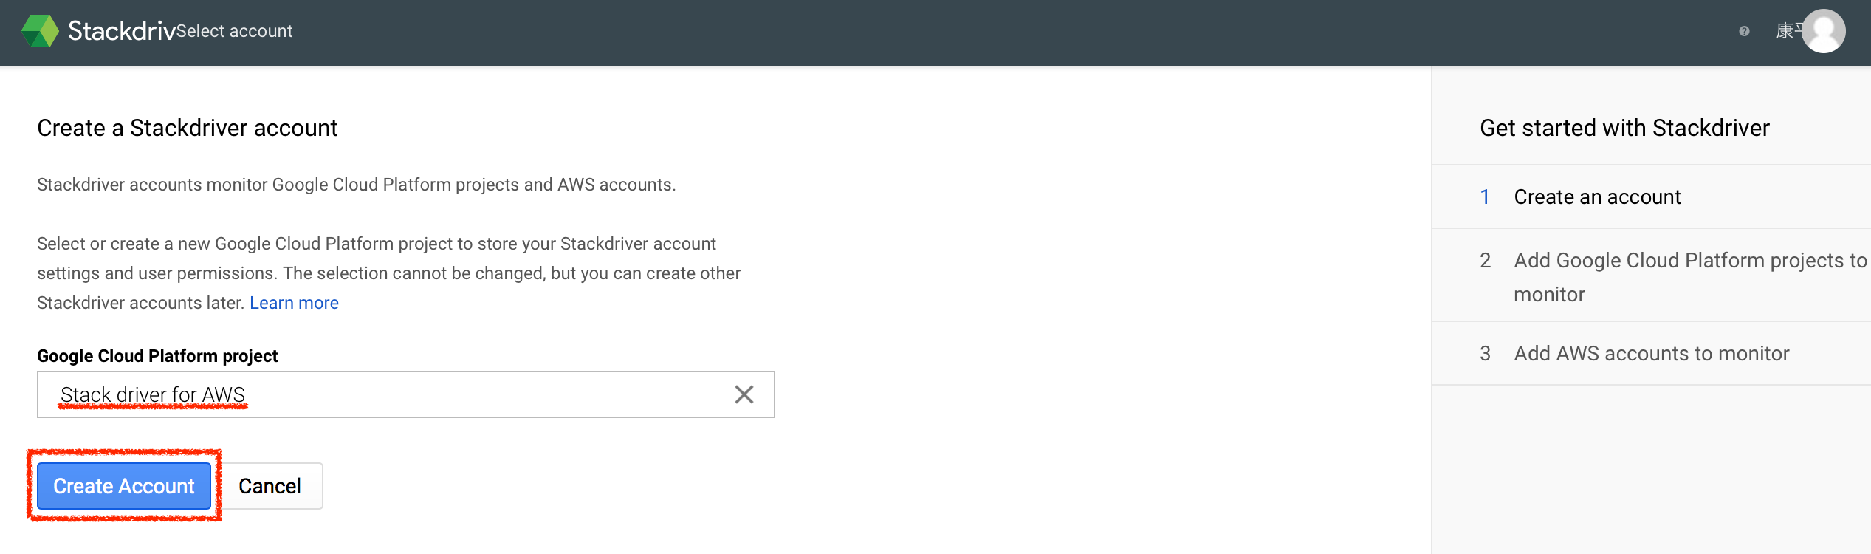
Task: Open help via the question mark icon
Action: (x=1744, y=31)
